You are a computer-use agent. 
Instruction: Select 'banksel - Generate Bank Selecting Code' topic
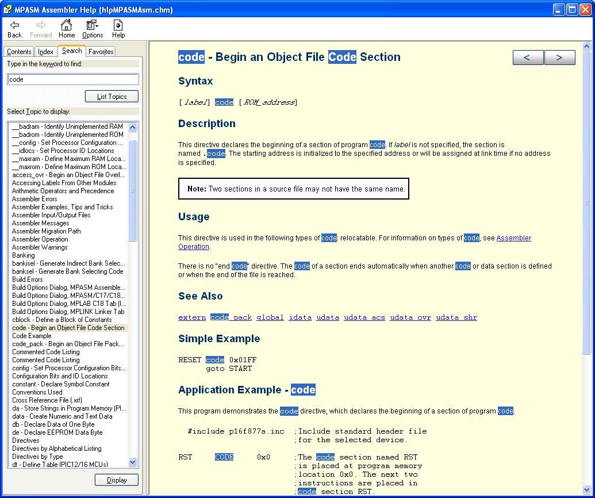coord(67,271)
